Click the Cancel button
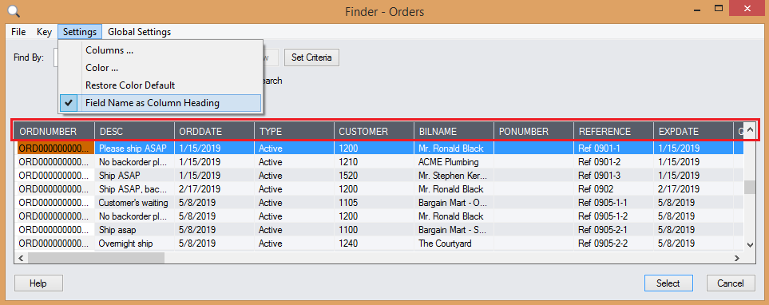Image resolution: width=769 pixels, height=305 pixels. click(x=731, y=283)
